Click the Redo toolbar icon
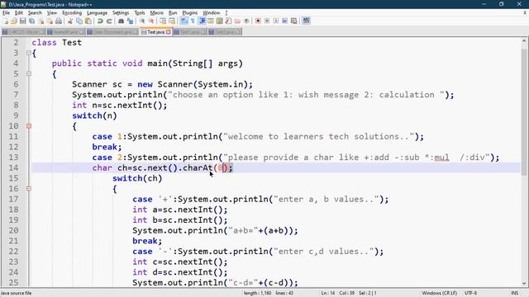Screen dimensions: 529x297 click(x=109, y=21)
